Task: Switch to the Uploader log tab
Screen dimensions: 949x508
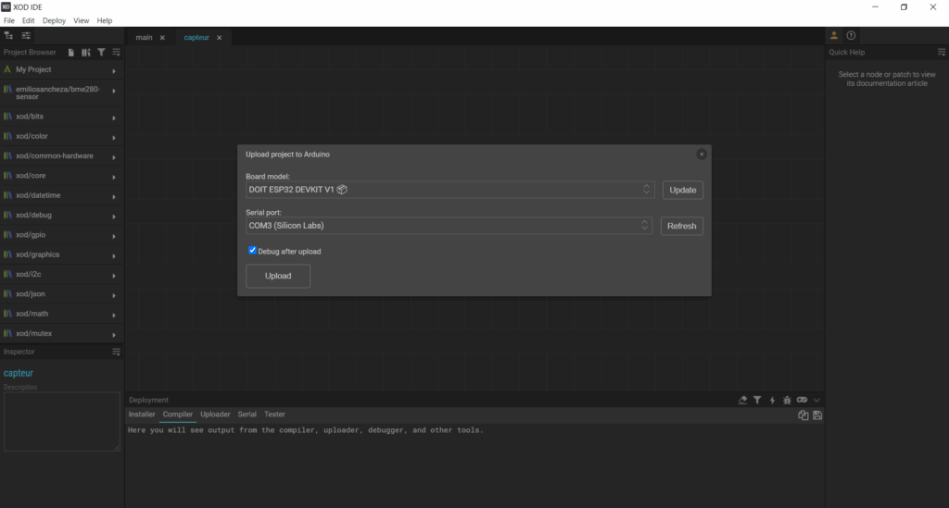Action: [215, 415]
